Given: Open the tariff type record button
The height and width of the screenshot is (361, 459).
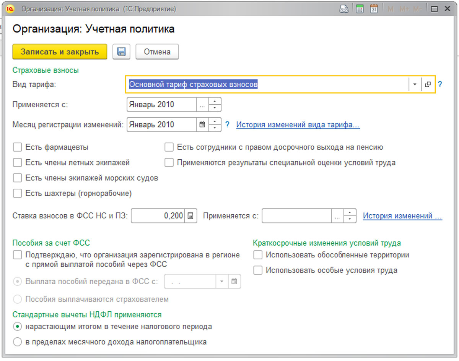Looking at the screenshot, I should tap(428, 84).
